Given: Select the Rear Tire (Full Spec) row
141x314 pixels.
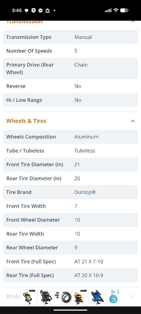Looking at the screenshot, I should point(70,275).
